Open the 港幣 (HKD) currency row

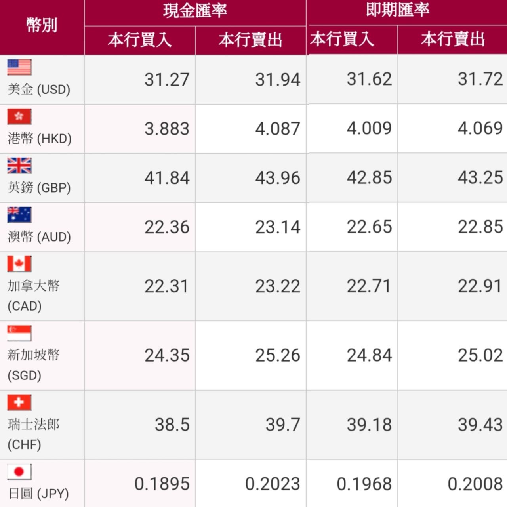[x=253, y=129]
